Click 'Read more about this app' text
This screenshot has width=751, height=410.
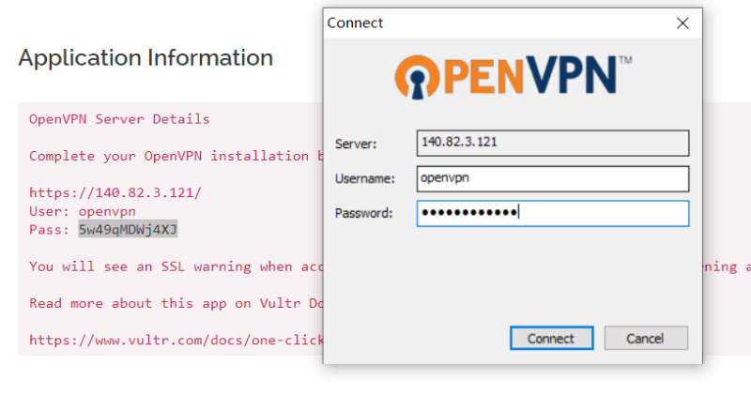coord(176,303)
